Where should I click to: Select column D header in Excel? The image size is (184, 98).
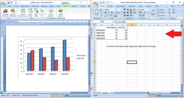point(132,25)
